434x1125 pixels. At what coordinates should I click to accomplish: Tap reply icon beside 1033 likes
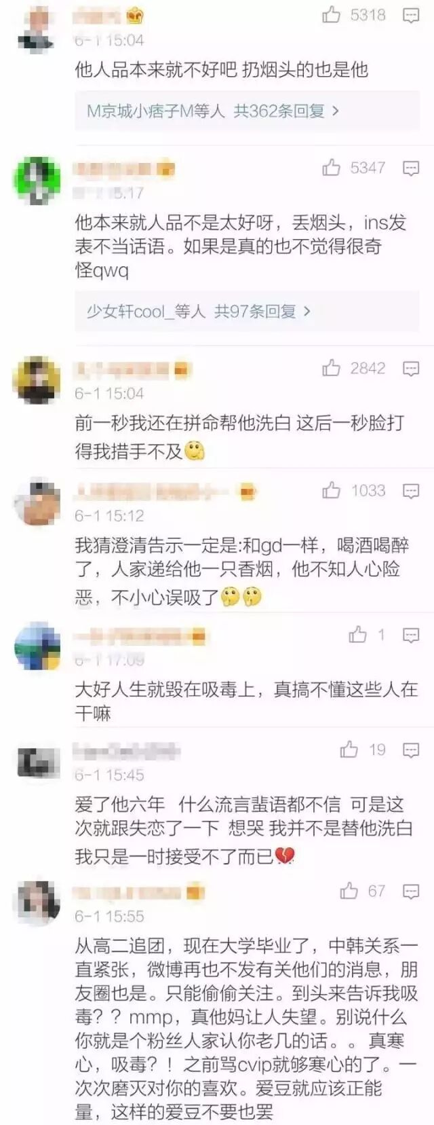pyautogui.click(x=411, y=491)
